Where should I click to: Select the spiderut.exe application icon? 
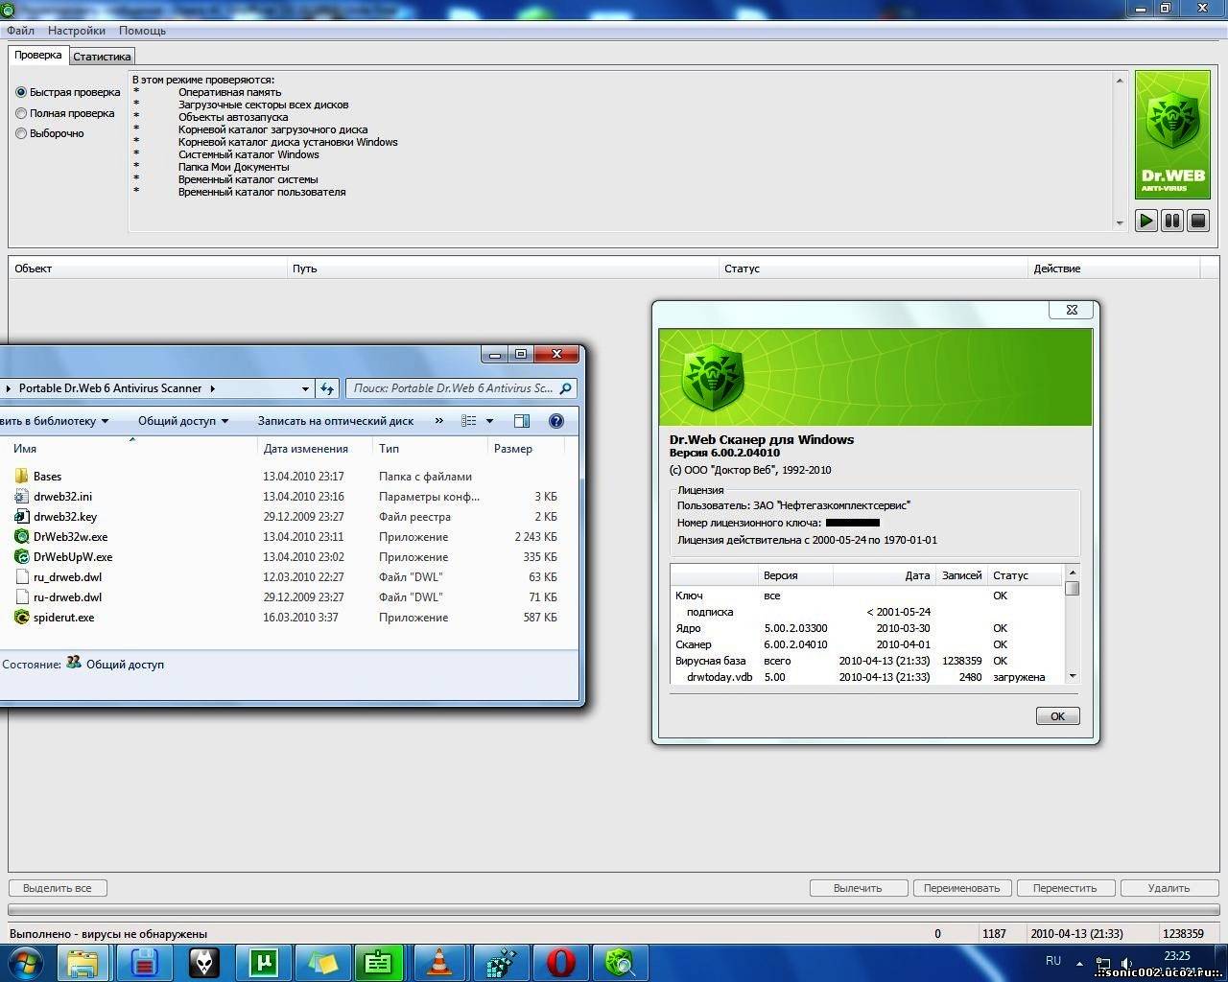(22, 618)
